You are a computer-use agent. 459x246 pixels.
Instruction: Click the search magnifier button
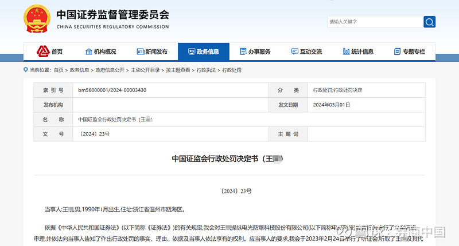[x=429, y=22]
